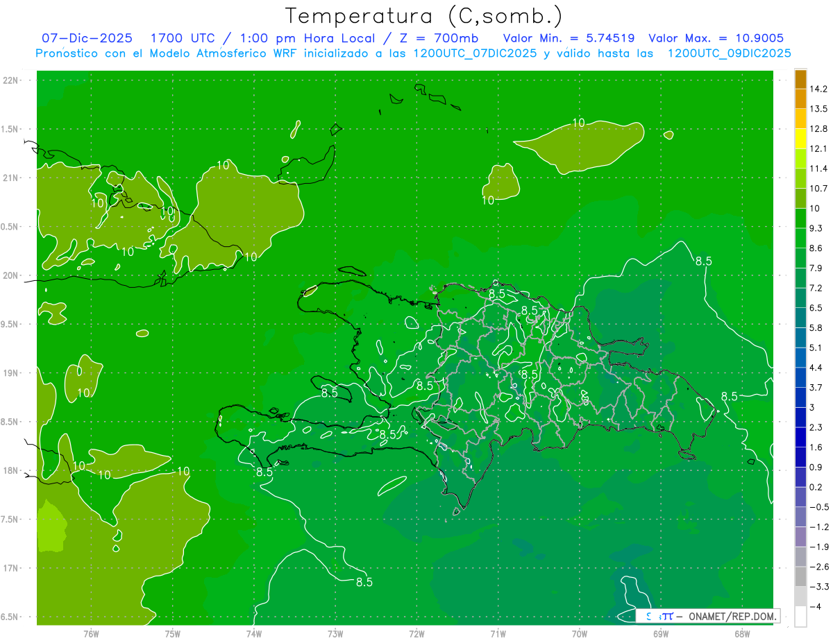Click the green swatch between 8.6 and 9.3
833x643 pixels.
coord(800,238)
